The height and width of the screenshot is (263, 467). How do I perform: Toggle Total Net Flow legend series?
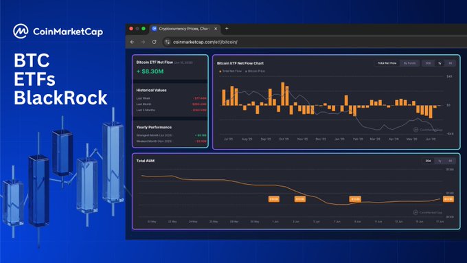[x=231, y=71]
